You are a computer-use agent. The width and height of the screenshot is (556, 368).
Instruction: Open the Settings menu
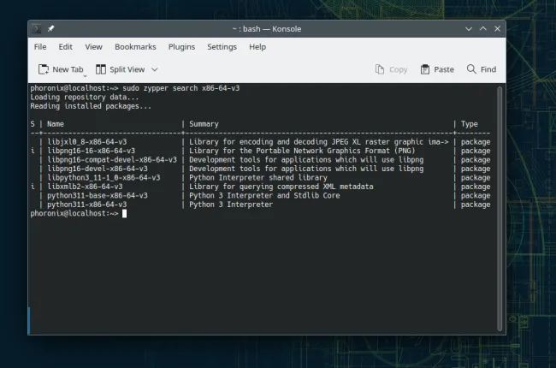pos(222,47)
